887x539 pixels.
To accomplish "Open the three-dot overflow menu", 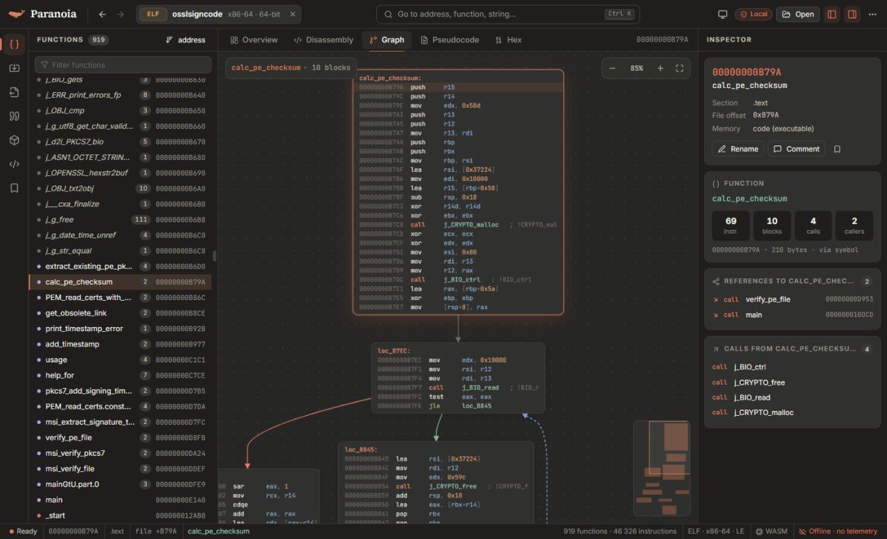I will pos(872,14).
